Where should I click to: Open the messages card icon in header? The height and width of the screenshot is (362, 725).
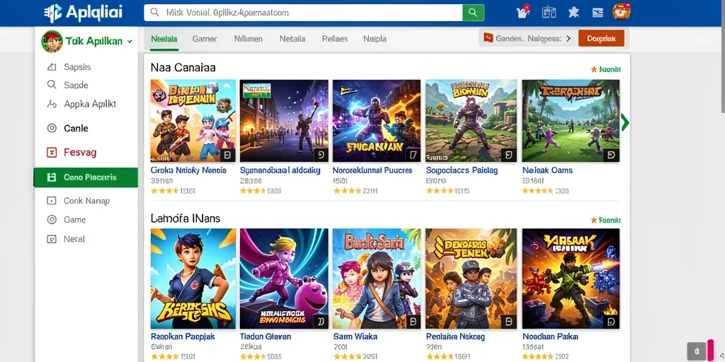click(598, 13)
